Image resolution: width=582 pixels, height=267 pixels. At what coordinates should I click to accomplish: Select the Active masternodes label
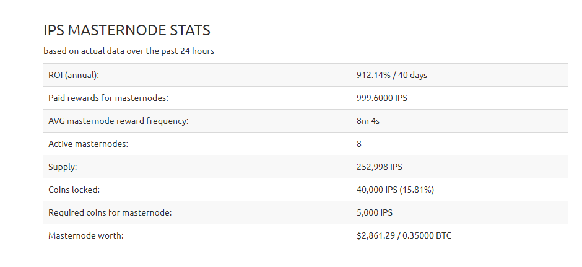coord(89,144)
